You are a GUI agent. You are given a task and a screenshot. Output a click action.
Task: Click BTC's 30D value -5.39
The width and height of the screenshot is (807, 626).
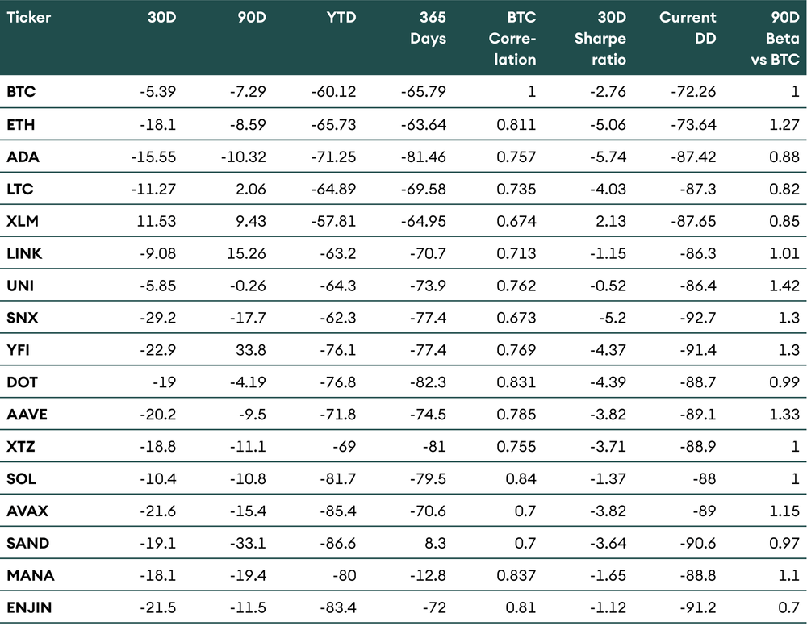158,92
